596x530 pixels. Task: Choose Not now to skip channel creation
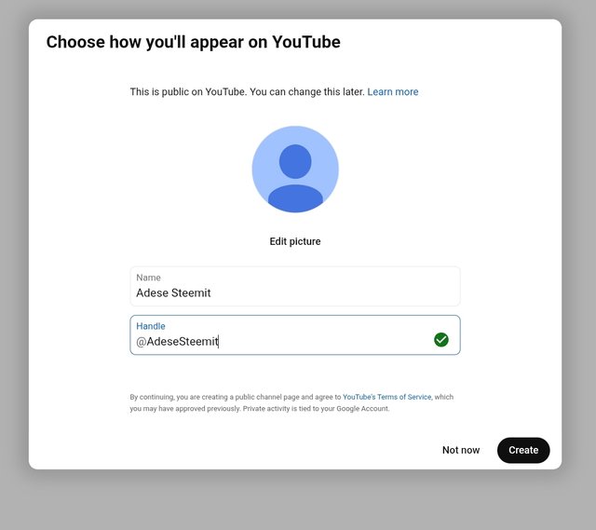point(461,450)
